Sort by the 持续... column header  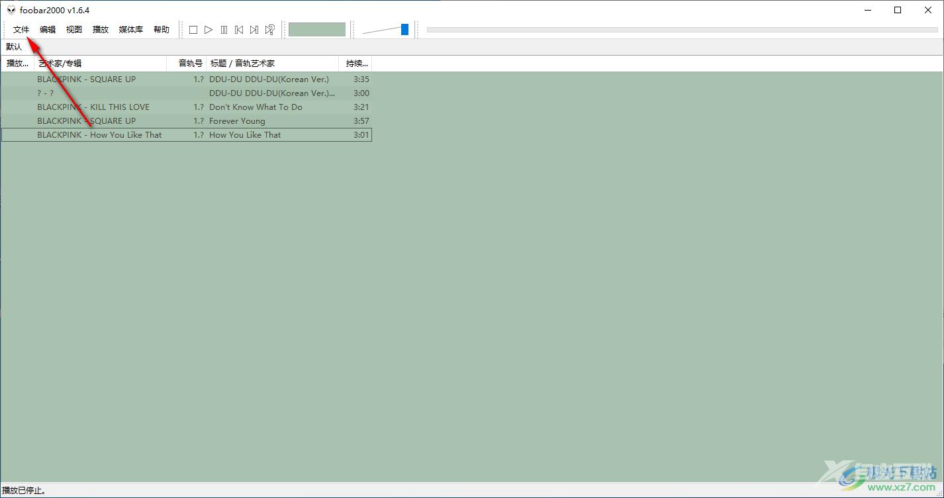(x=355, y=64)
